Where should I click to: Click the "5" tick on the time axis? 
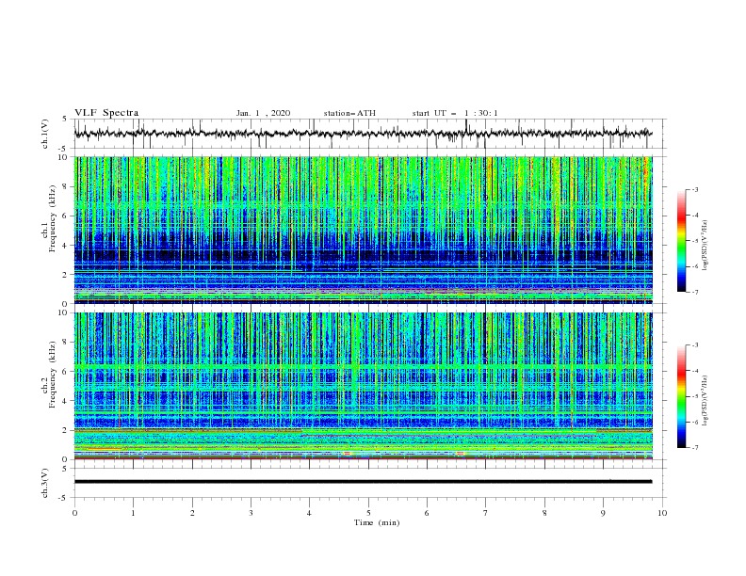[x=368, y=513]
